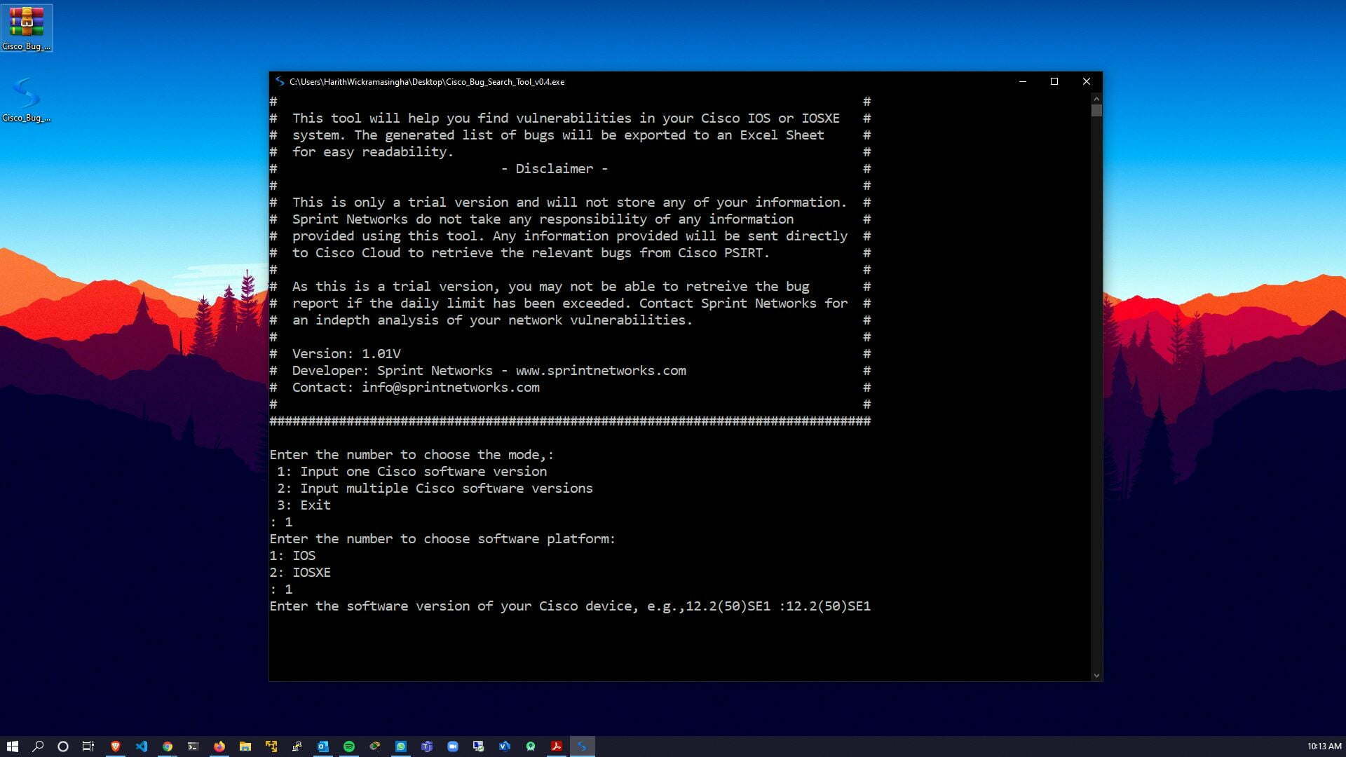
Task: Click the console scrollbar up arrow
Action: pos(1096,98)
